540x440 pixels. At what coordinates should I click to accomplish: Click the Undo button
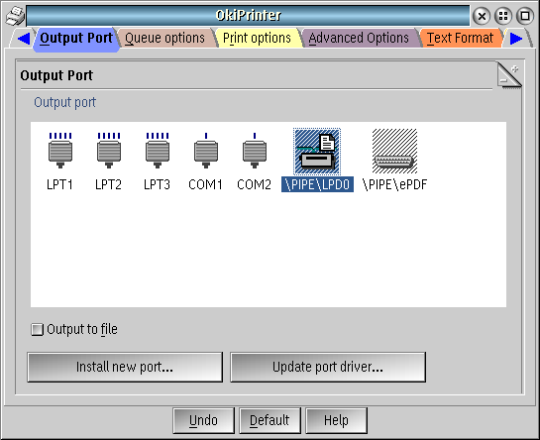pyautogui.click(x=203, y=421)
